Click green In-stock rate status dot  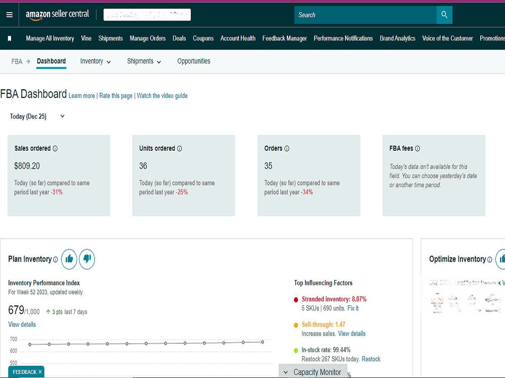click(x=296, y=350)
